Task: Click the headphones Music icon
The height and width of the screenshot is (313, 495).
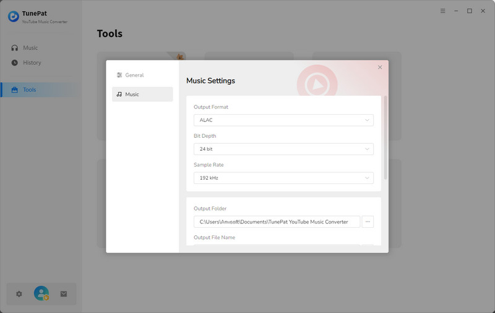Action: pos(14,48)
